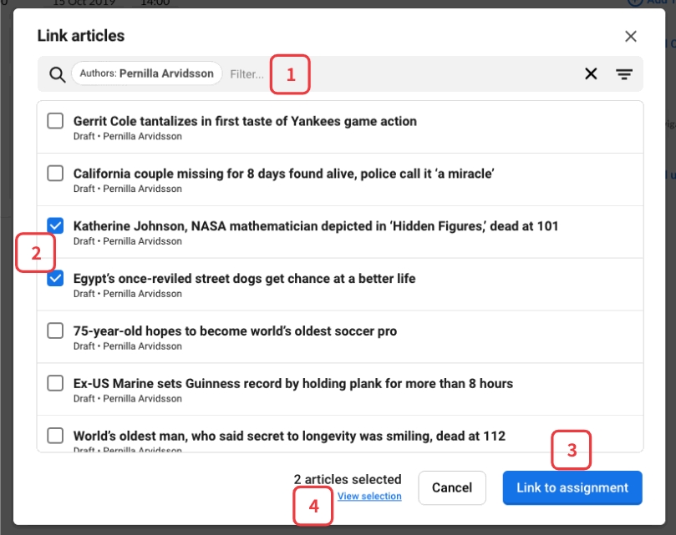This screenshot has height=535, width=676.
Task: Check the Gerrit Cole article checkbox
Action: 55,121
